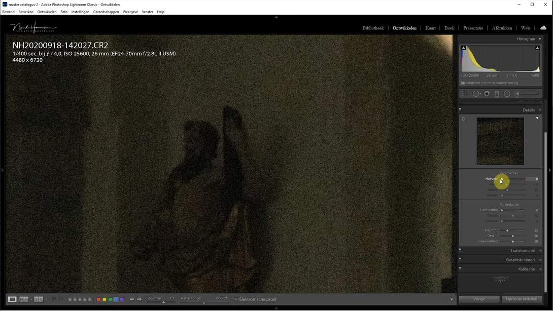Toggle Details panel on/off switch
The width and height of the screenshot is (553, 311).
(460, 109)
